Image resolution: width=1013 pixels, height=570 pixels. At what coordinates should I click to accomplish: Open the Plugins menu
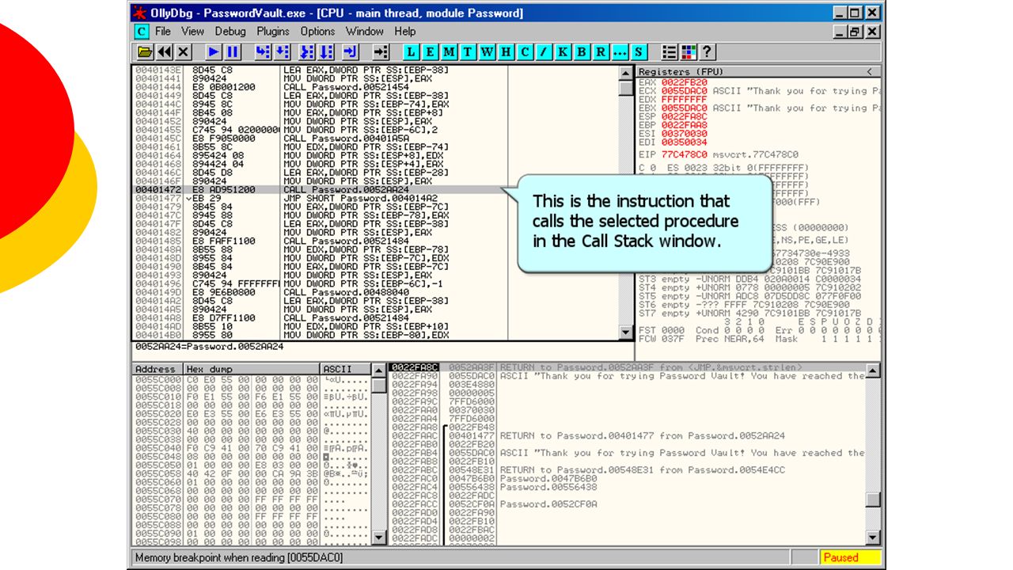pos(273,32)
